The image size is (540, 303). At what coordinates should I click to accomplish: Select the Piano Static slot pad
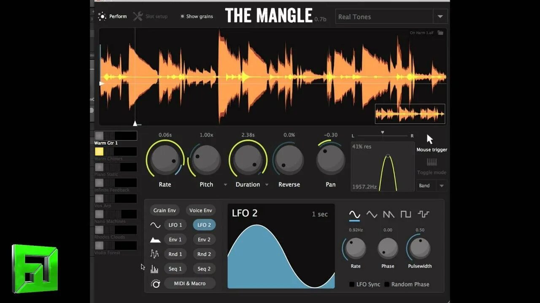[x=99, y=167]
